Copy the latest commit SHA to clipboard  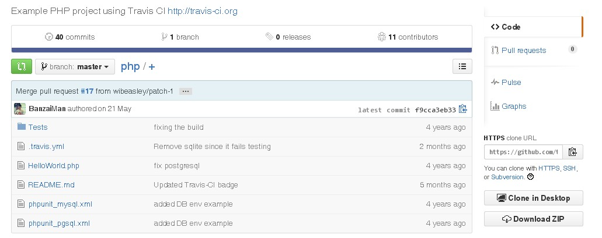point(463,109)
